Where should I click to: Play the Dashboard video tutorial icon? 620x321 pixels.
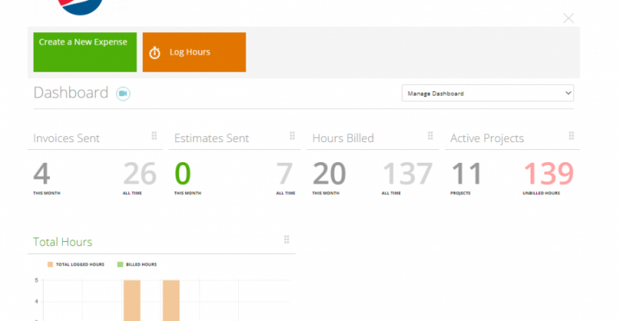coord(123,94)
